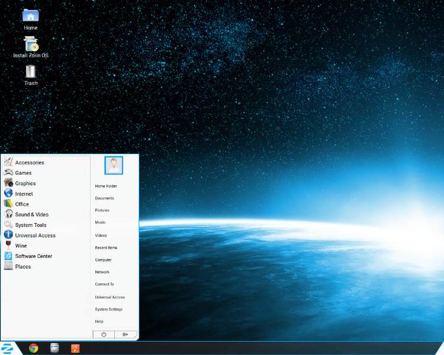Launch Chrome from the taskbar

[33, 348]
